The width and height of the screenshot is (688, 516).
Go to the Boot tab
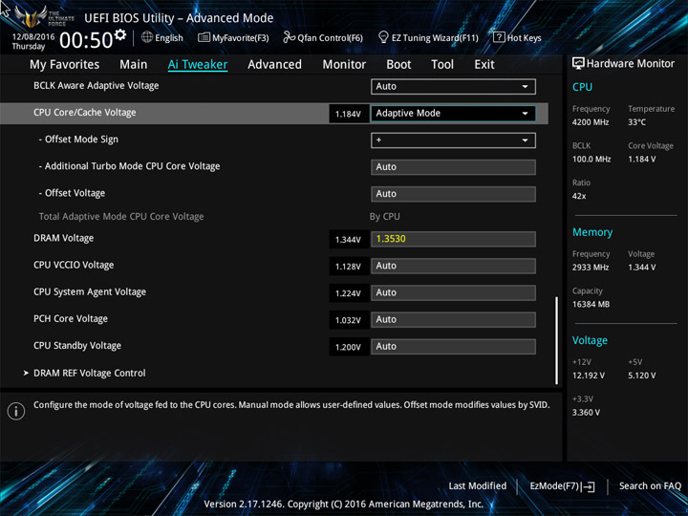tap(398, 65)
